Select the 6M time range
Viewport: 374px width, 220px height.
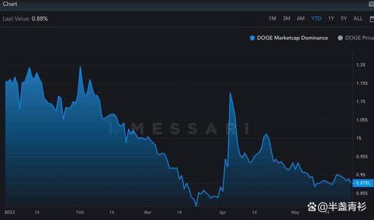coord(300,19)
